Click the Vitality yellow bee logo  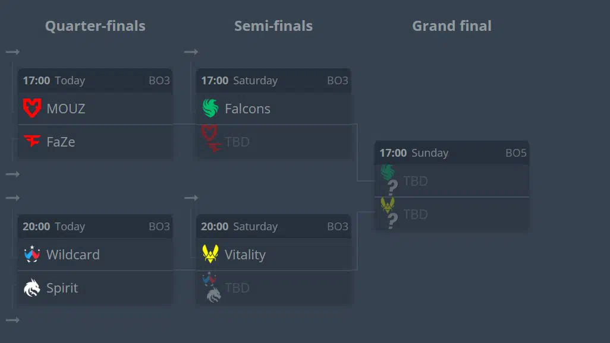(x=210, y=254)
